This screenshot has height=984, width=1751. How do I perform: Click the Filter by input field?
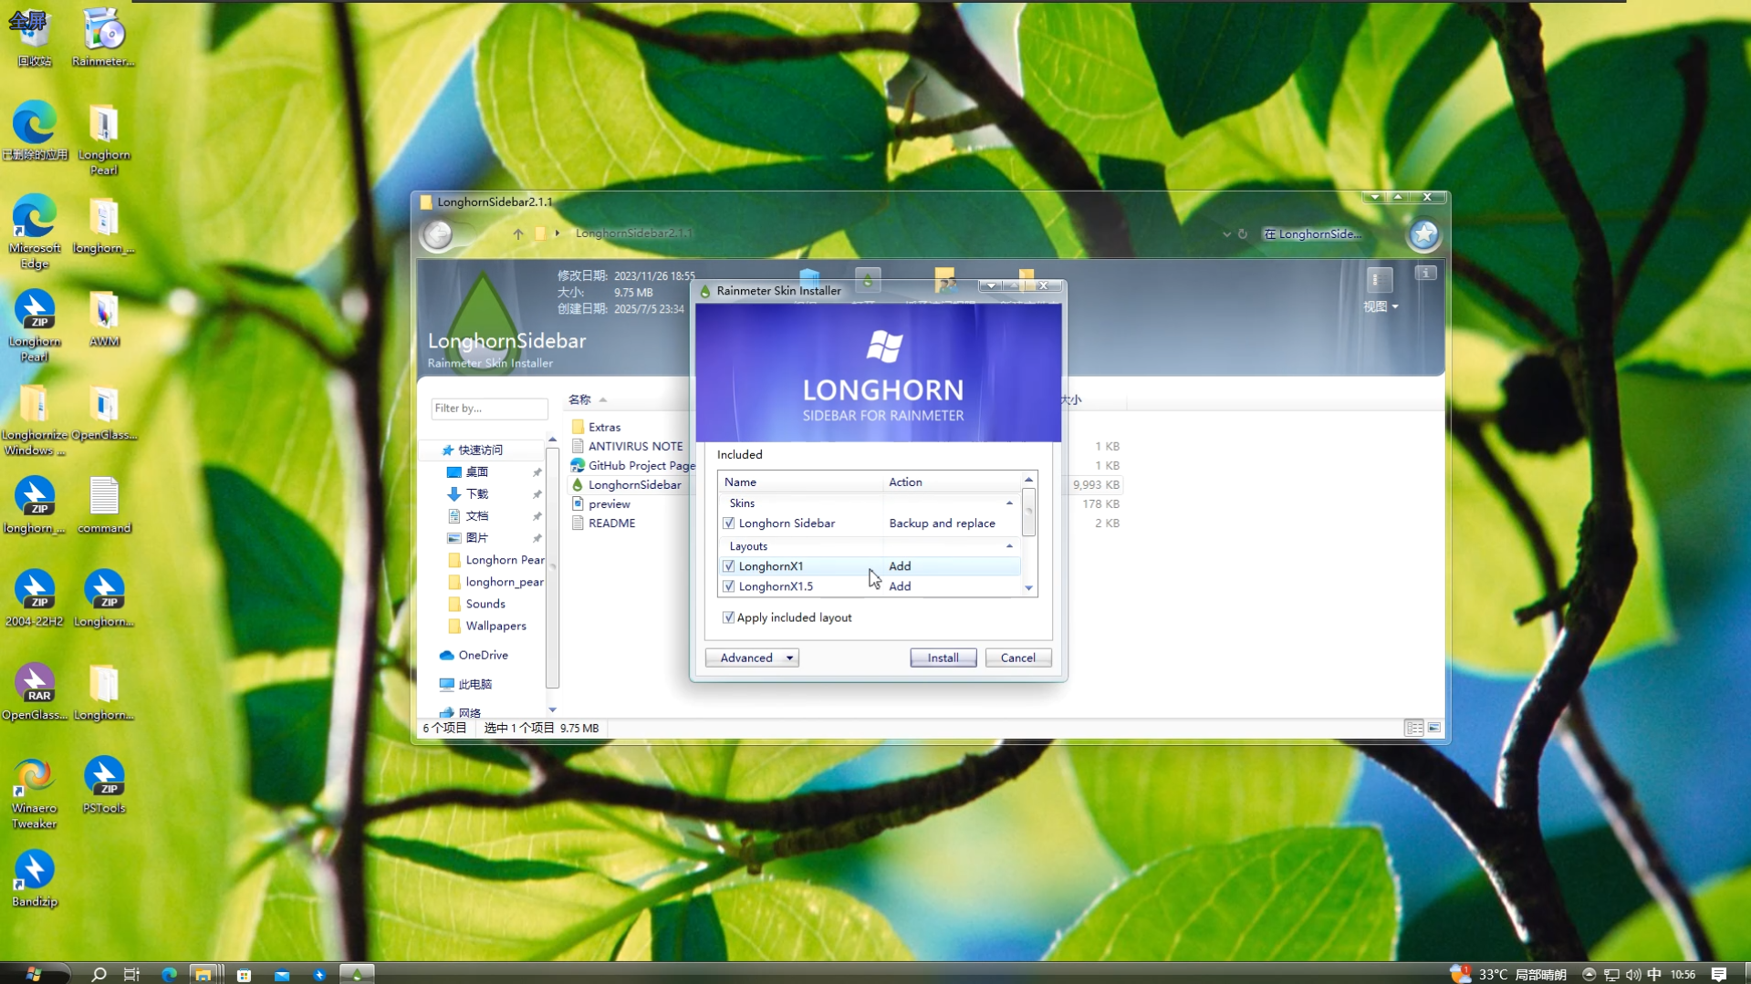tap(489, 408)
